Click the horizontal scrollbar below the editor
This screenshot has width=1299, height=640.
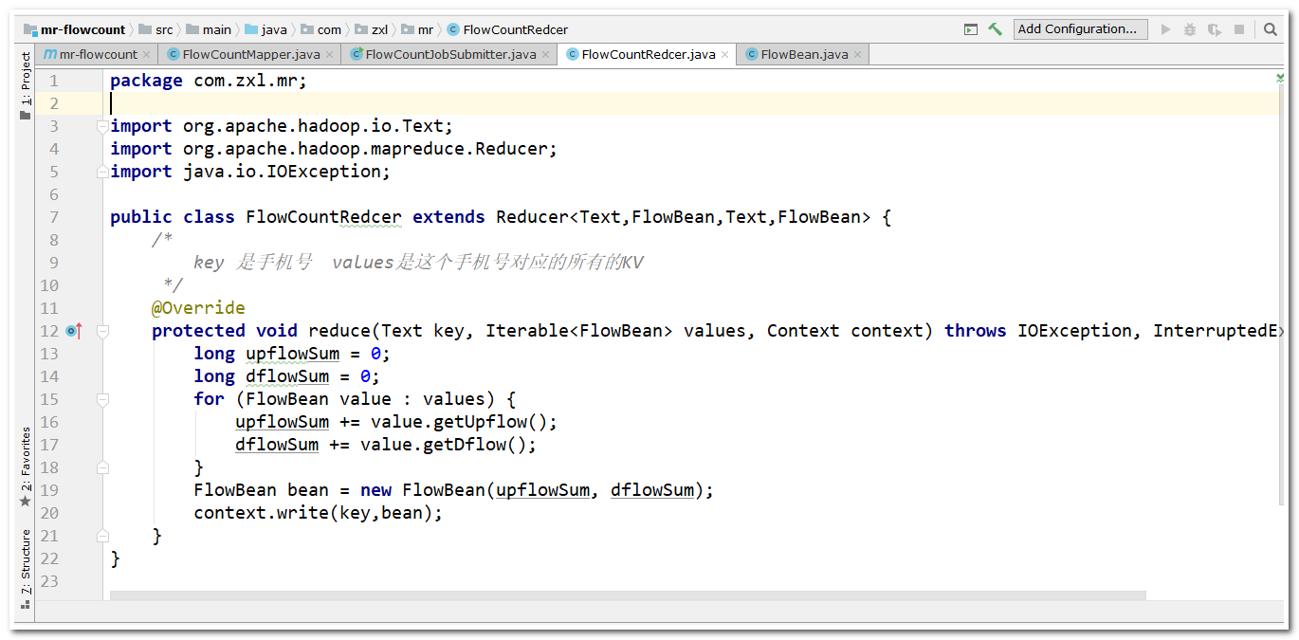(x=628, y=595)
